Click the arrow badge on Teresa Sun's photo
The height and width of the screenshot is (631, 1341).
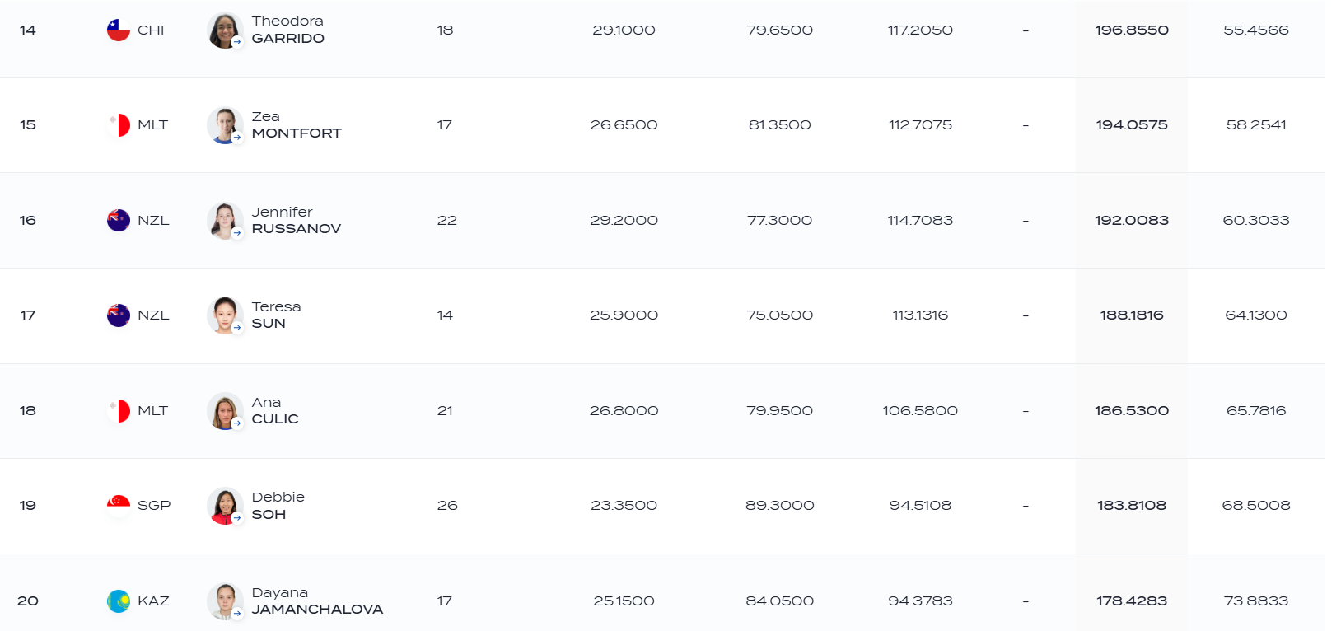point(237,328)
